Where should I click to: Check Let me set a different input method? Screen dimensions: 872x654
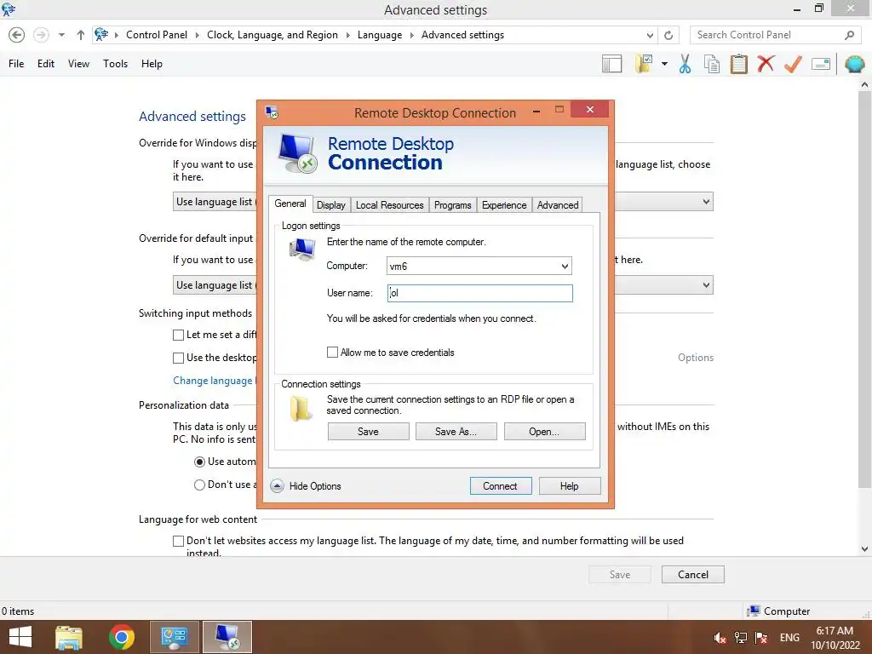click(179, 335)
